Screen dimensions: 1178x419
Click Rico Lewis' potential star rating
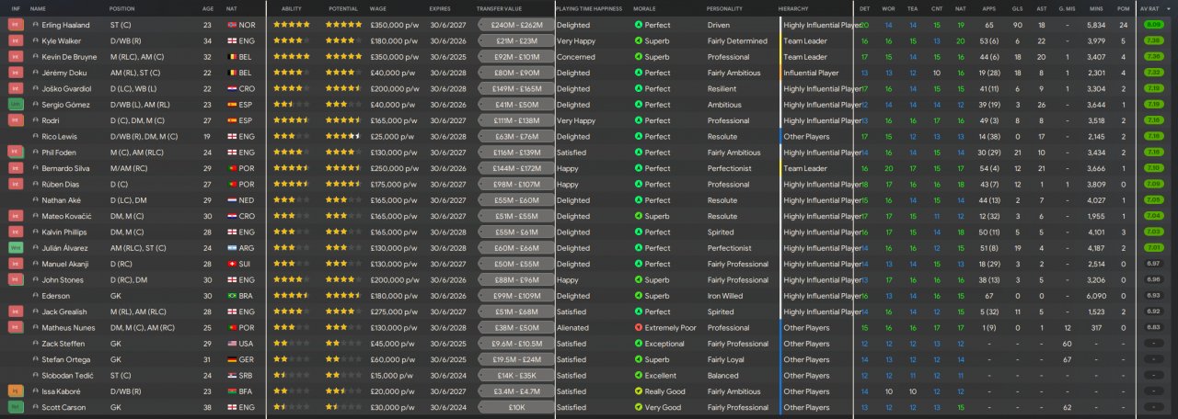343,137
